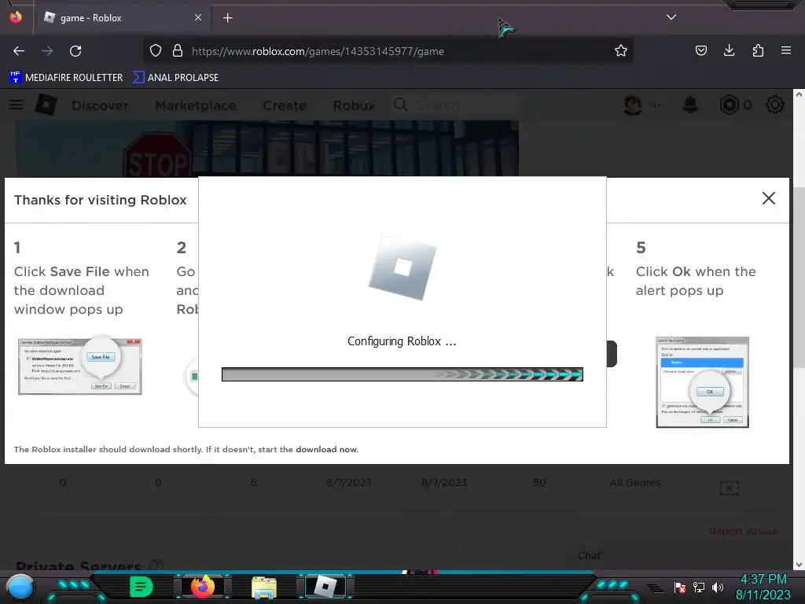
Task: Click the download now link
Action: pyautogui.click(x=326, y=449)
